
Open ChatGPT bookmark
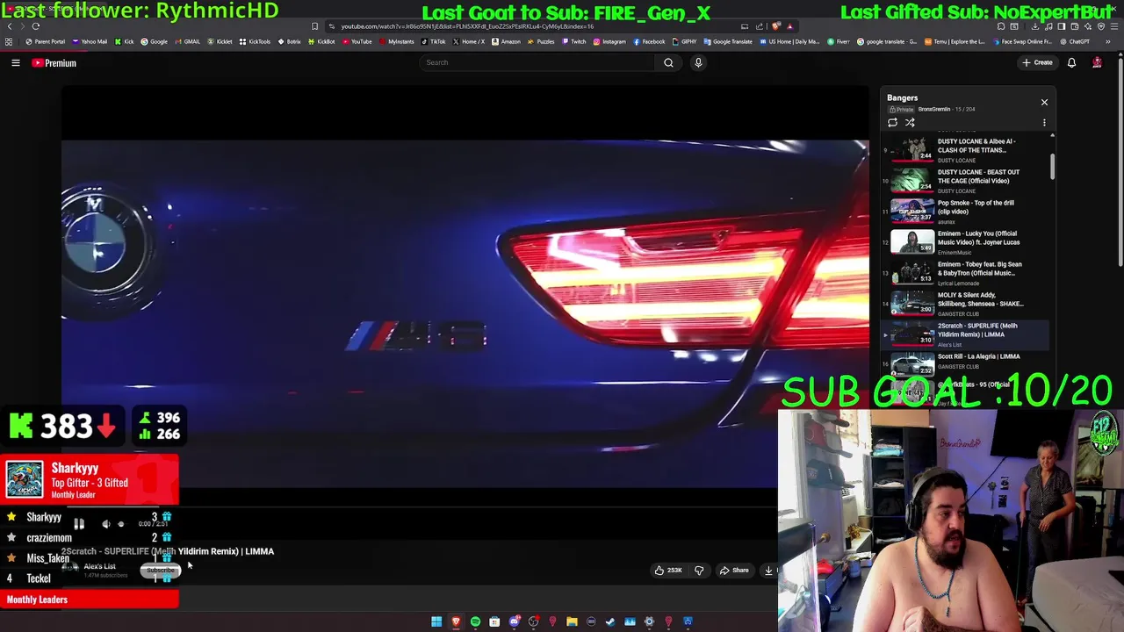[x=1076, y=42]
